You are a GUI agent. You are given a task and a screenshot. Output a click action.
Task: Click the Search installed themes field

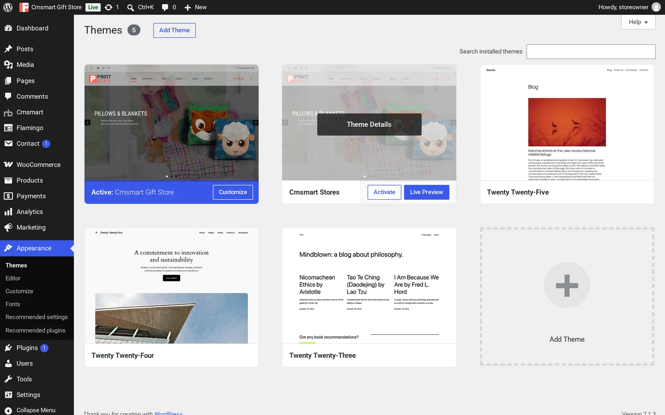pos(591,51)
